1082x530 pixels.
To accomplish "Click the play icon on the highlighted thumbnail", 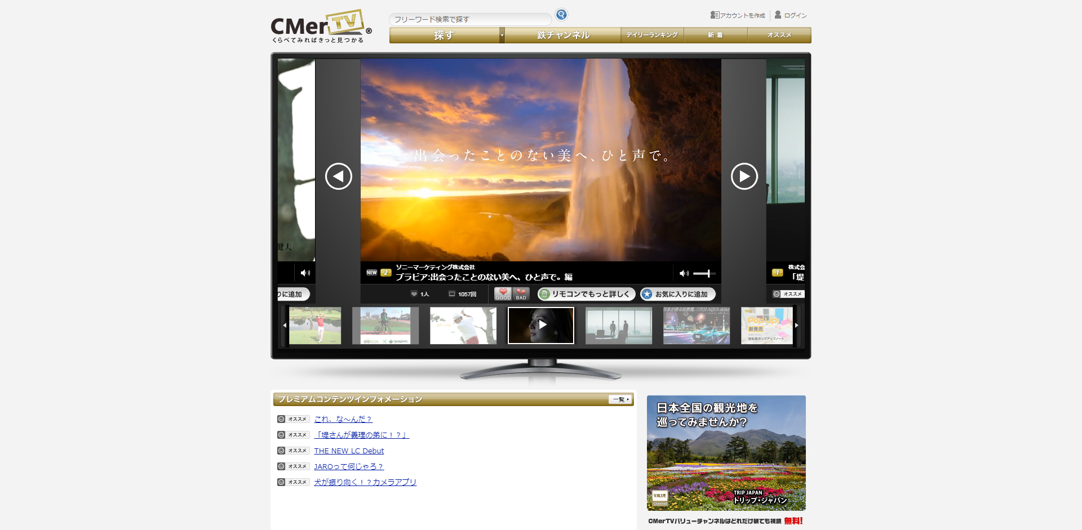I will 542,325.
